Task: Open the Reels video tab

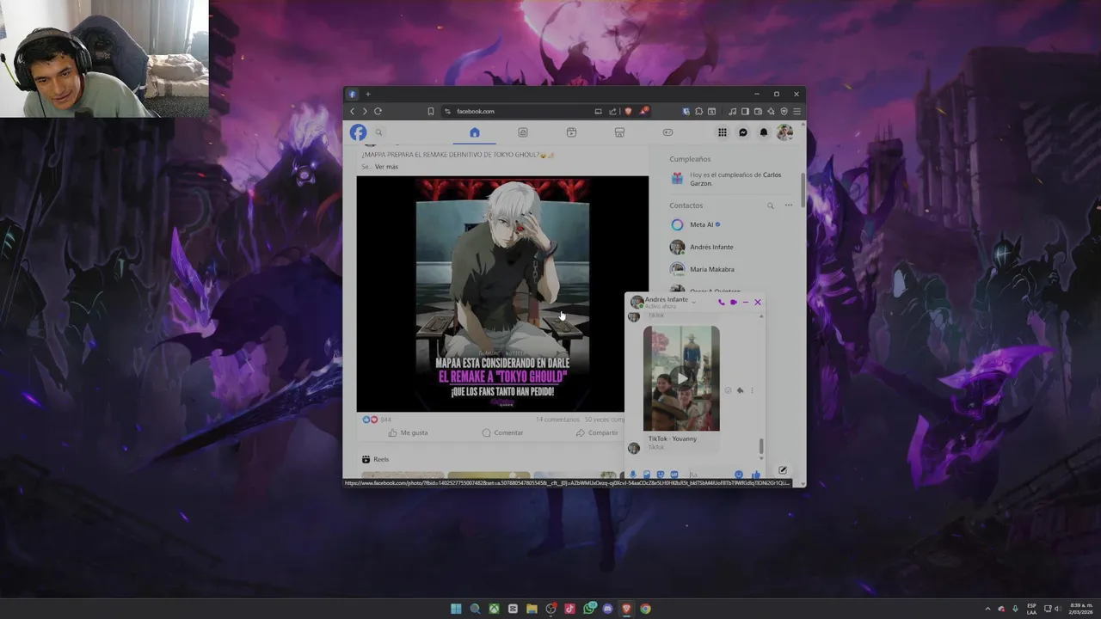Action: click(571, 132)
